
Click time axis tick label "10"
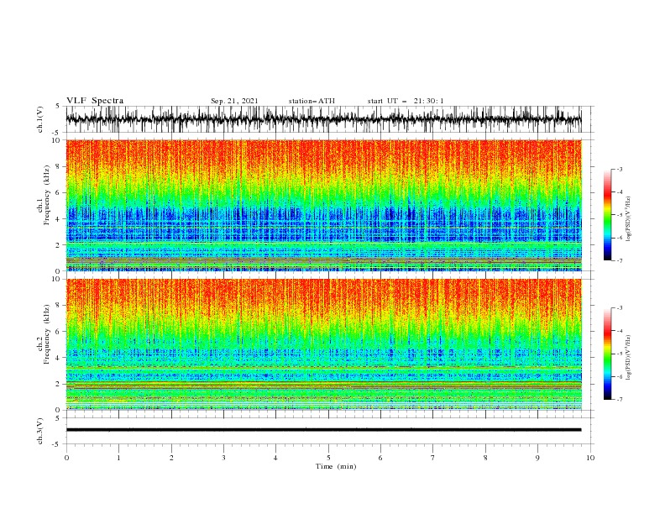pyautogui.click(x=590, y=458)
